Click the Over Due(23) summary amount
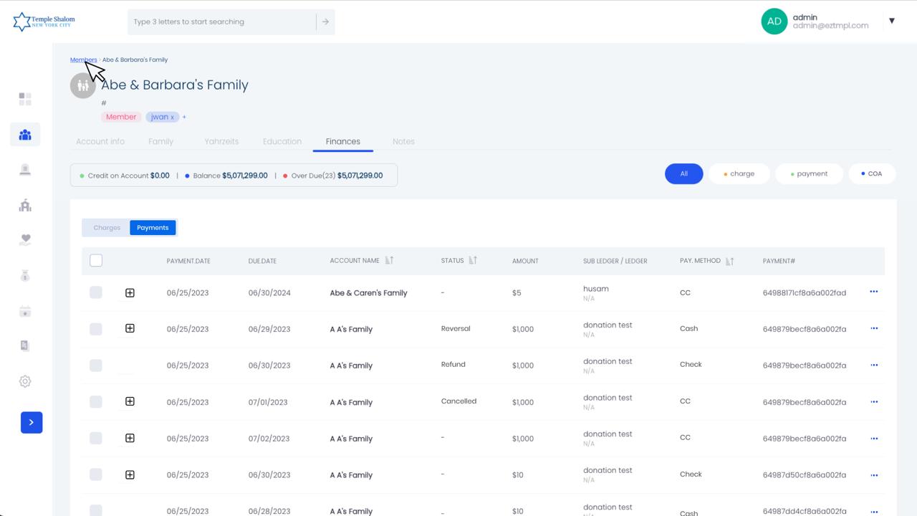 click(333, 176)
